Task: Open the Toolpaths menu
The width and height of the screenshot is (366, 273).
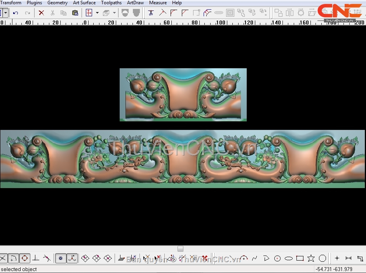Action: (111, 3)
